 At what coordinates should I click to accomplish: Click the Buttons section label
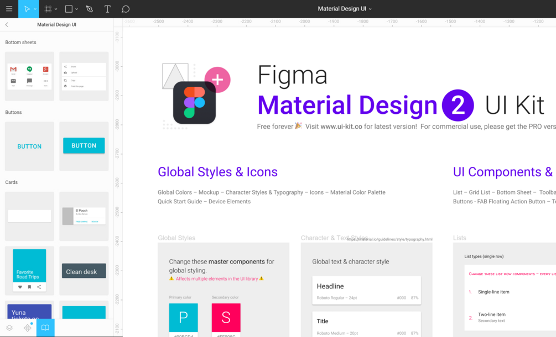[13, 112]
